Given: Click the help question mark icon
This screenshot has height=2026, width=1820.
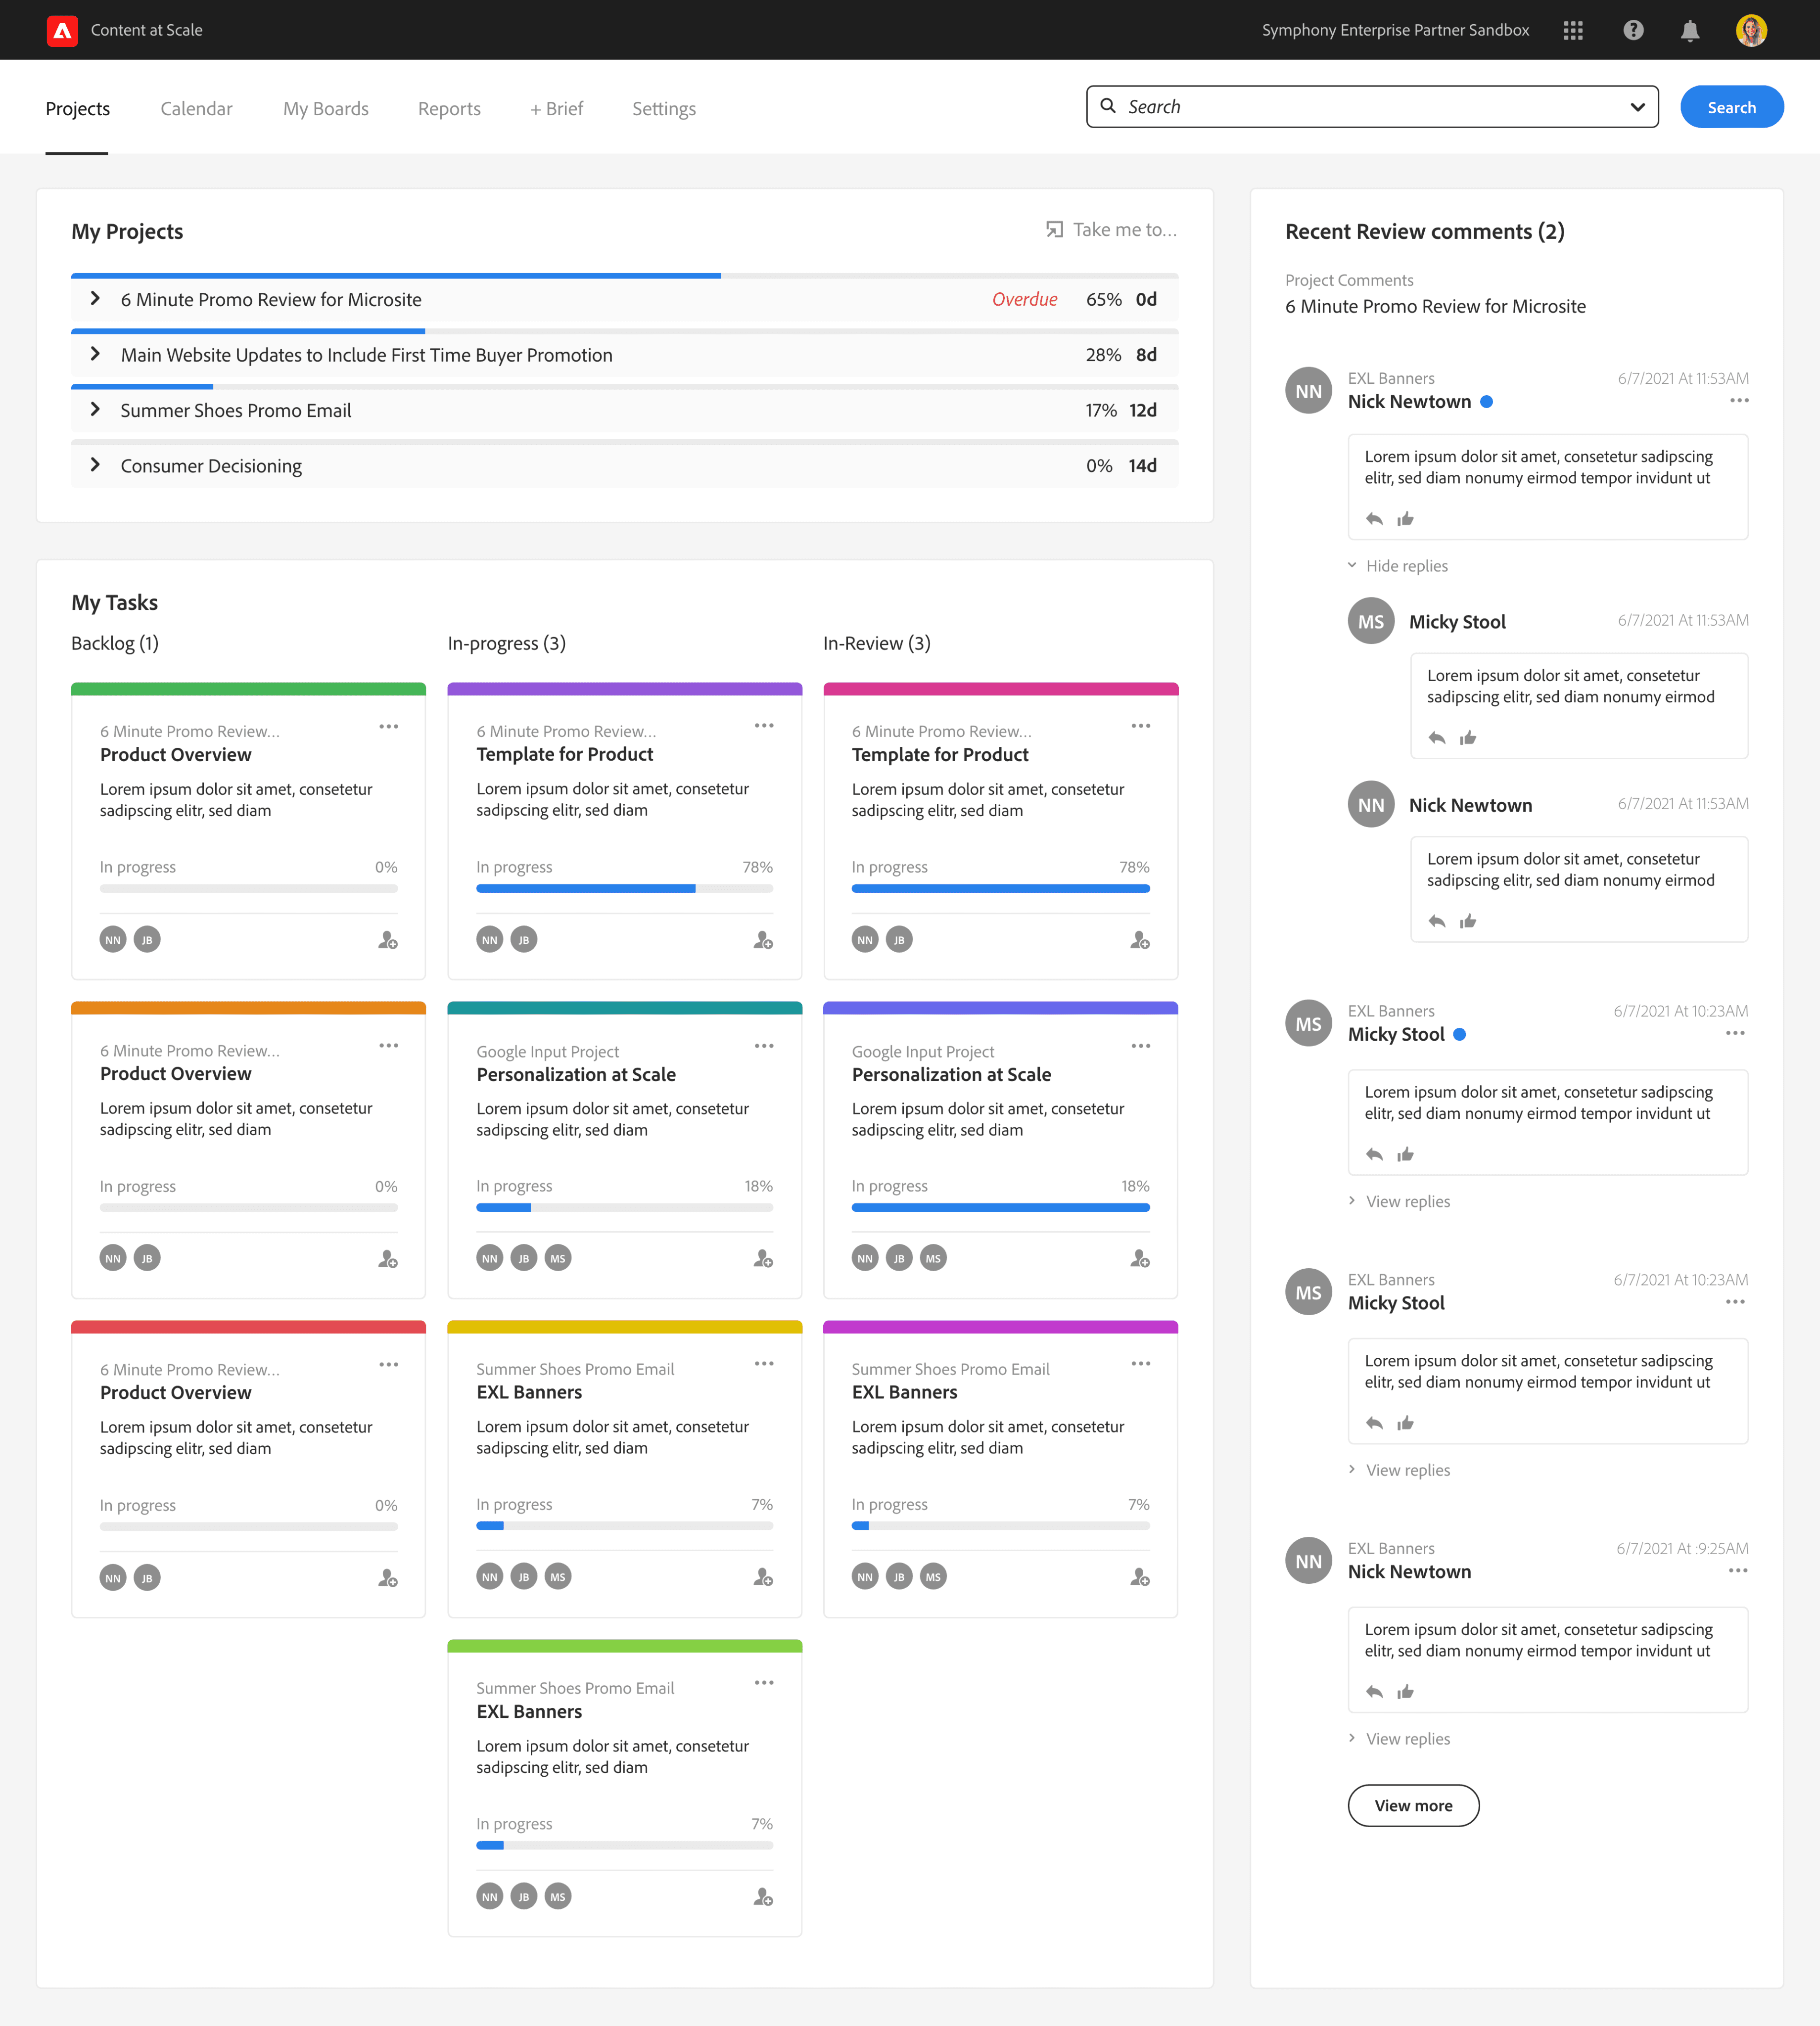Looking at the screenshot, I should [x=1633, y=30].
